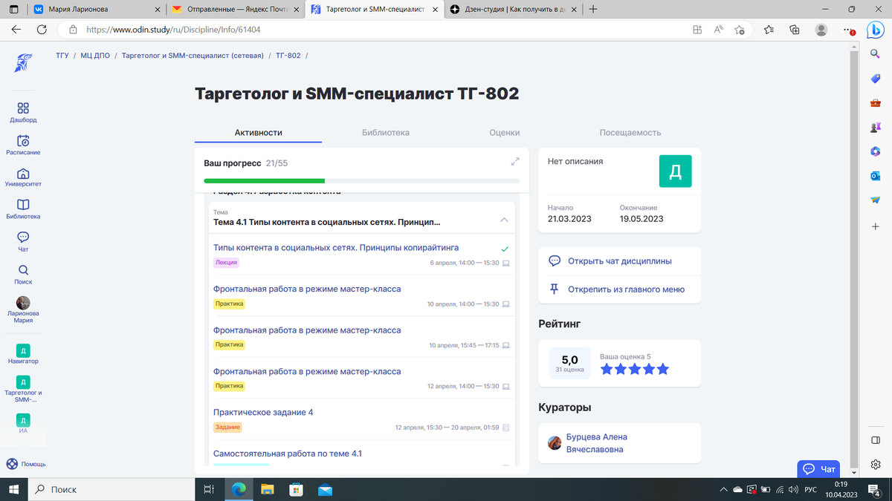Open taskbar Task View icon
The image size is (892, 501).
coord(210,489)
